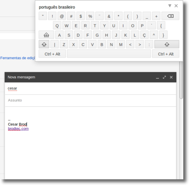Toggle the left Shift arrow key
The width and height of the screenshot is (189, 185).
point(44,44)
